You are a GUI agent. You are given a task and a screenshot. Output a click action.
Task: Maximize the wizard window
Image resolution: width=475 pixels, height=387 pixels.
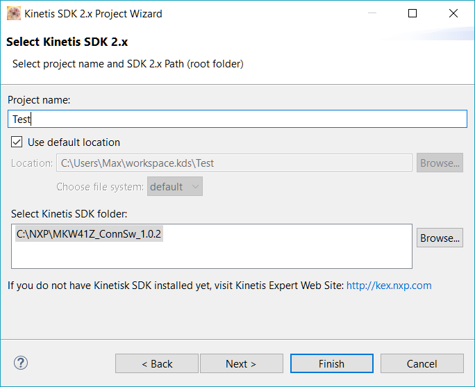click(412, 13)
